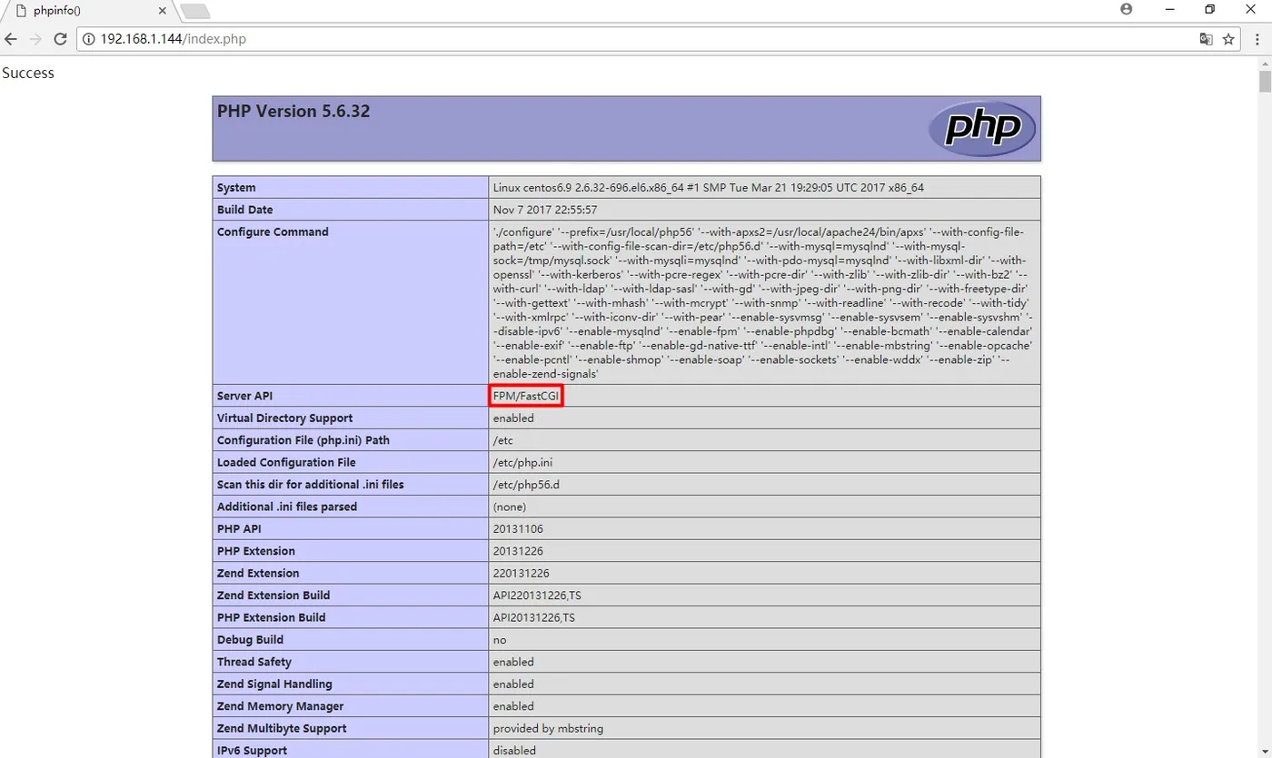This screenshot has width=1272, height=758.
Task: Click "Configuration File (php.ini) Path" label
Action: 303,440
